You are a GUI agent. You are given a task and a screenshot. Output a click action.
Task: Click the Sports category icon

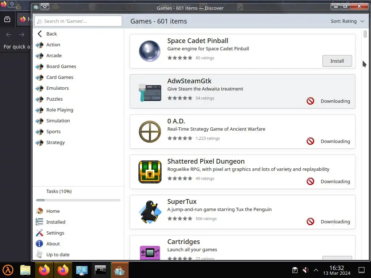tap(39, 132)
